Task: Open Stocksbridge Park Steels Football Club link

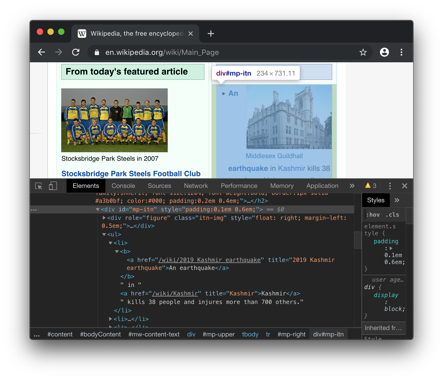Action: point(131,174)
